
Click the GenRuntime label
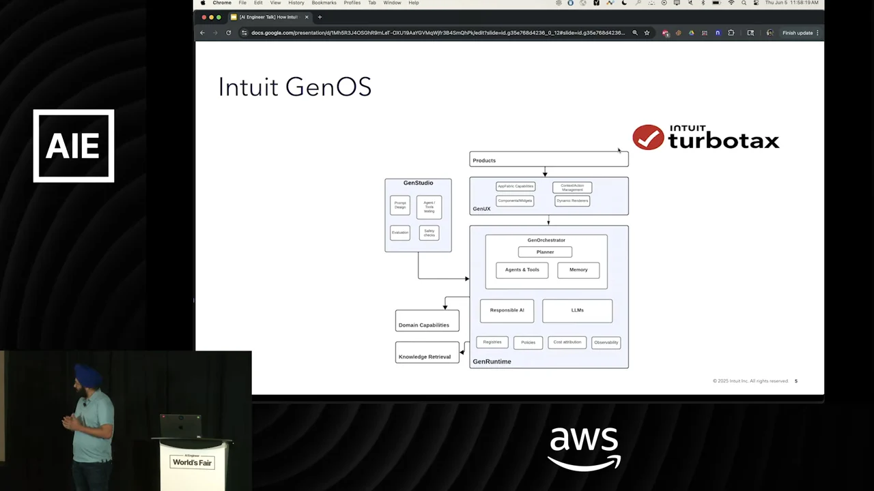point(492,361)
